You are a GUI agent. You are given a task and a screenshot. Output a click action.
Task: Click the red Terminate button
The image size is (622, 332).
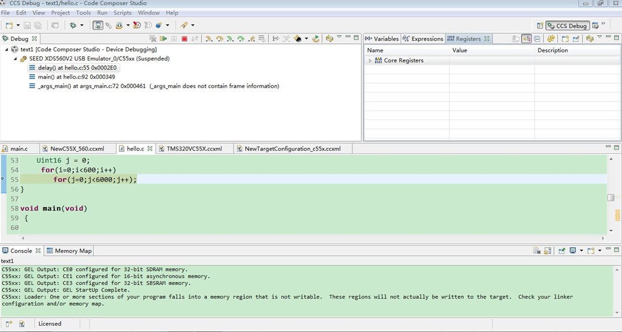pos(185,39)
